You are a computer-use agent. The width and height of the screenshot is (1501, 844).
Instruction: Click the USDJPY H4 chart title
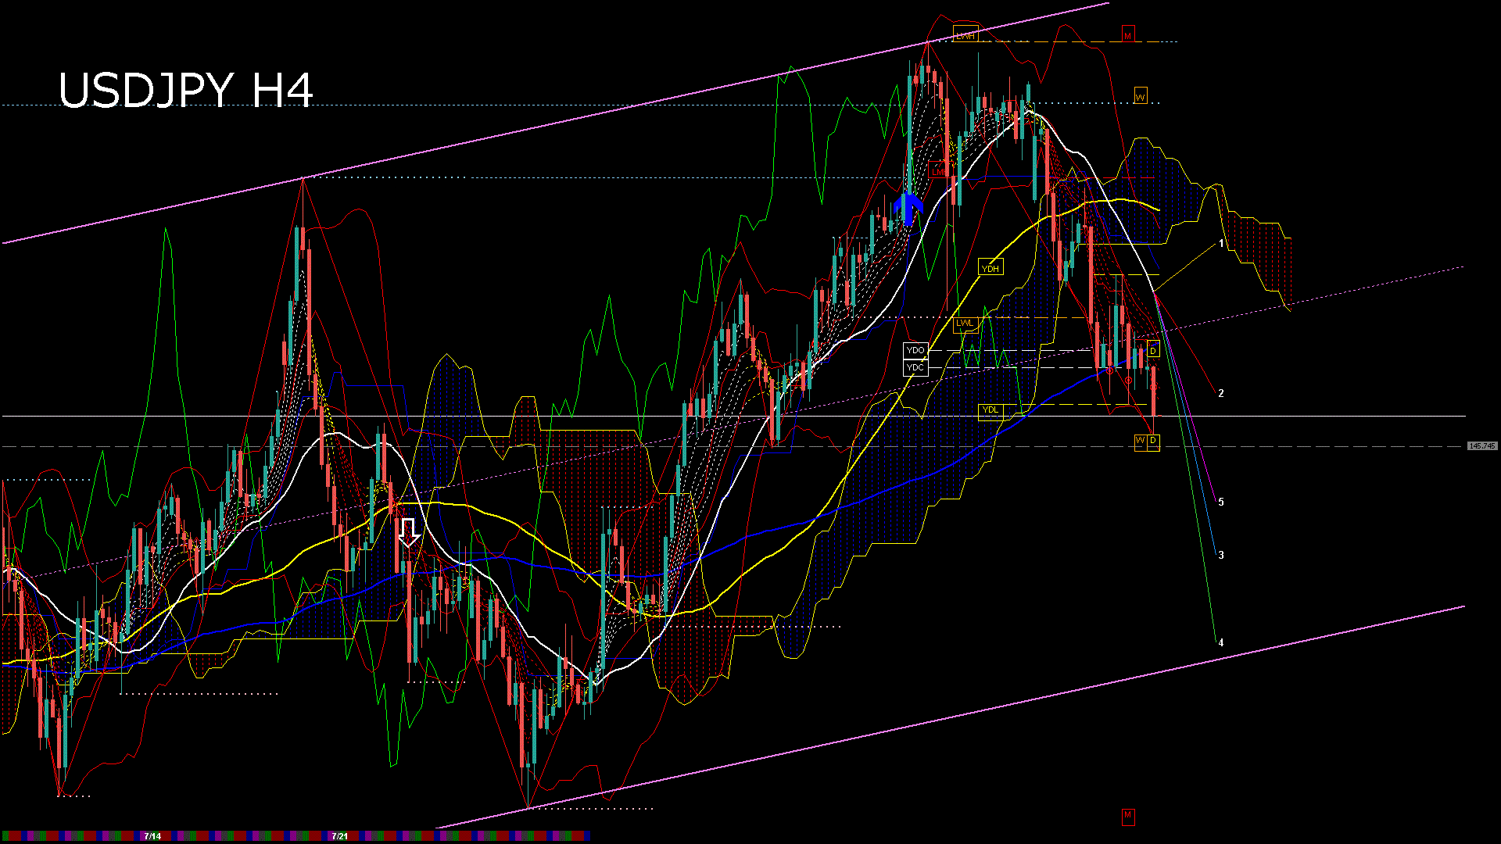point(186,91)
